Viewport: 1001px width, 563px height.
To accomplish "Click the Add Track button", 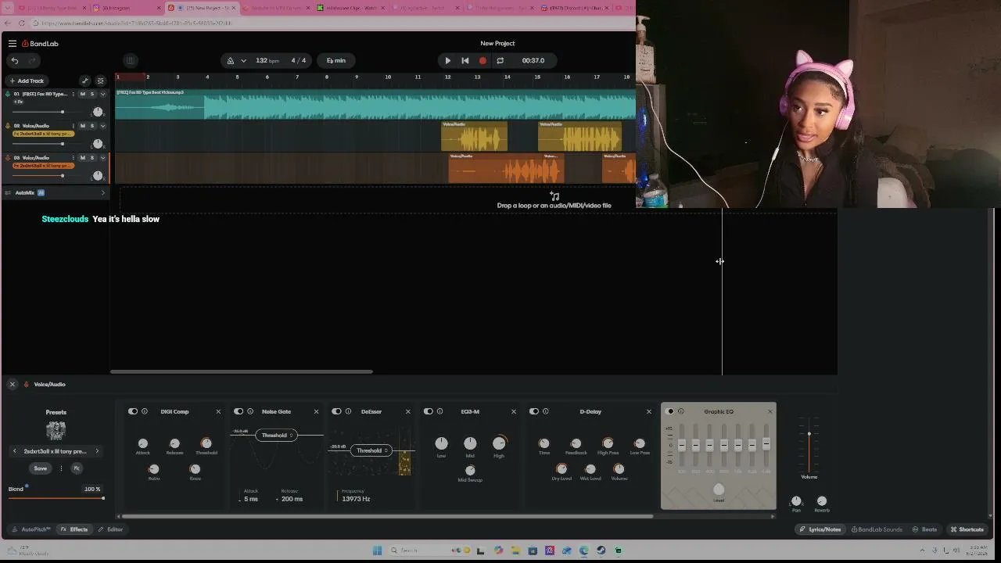I will [x=27, y=81].
